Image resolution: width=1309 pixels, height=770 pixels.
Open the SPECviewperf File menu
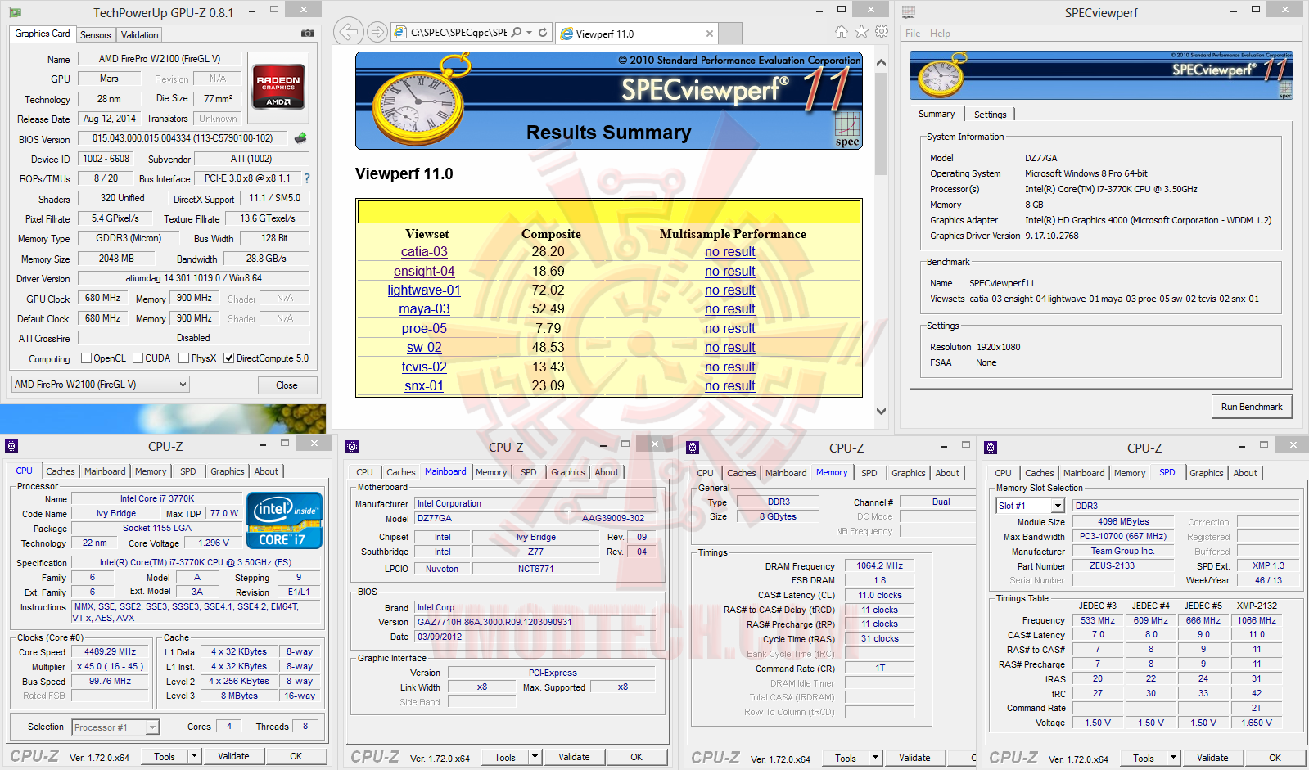pos(913,34)
